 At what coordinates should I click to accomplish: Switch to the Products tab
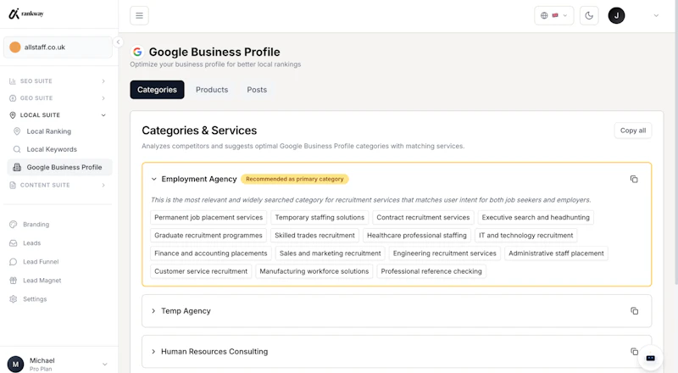click(x=212, y=90)
